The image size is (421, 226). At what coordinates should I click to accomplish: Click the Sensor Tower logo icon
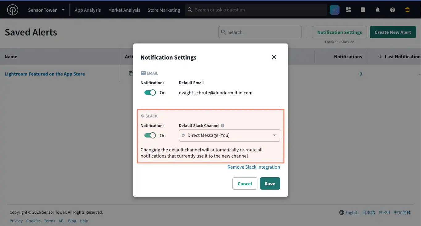pyautogui.click(x=13, y=10)
